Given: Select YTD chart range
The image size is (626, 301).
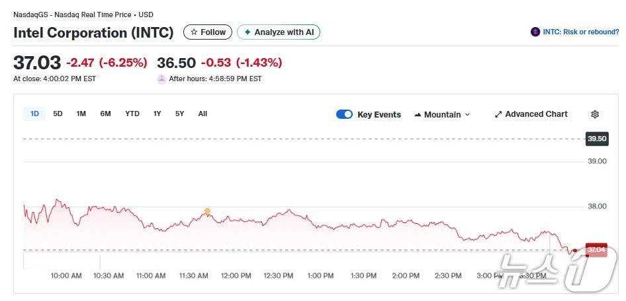Looking at the screenshot, I should coord(132,114).
